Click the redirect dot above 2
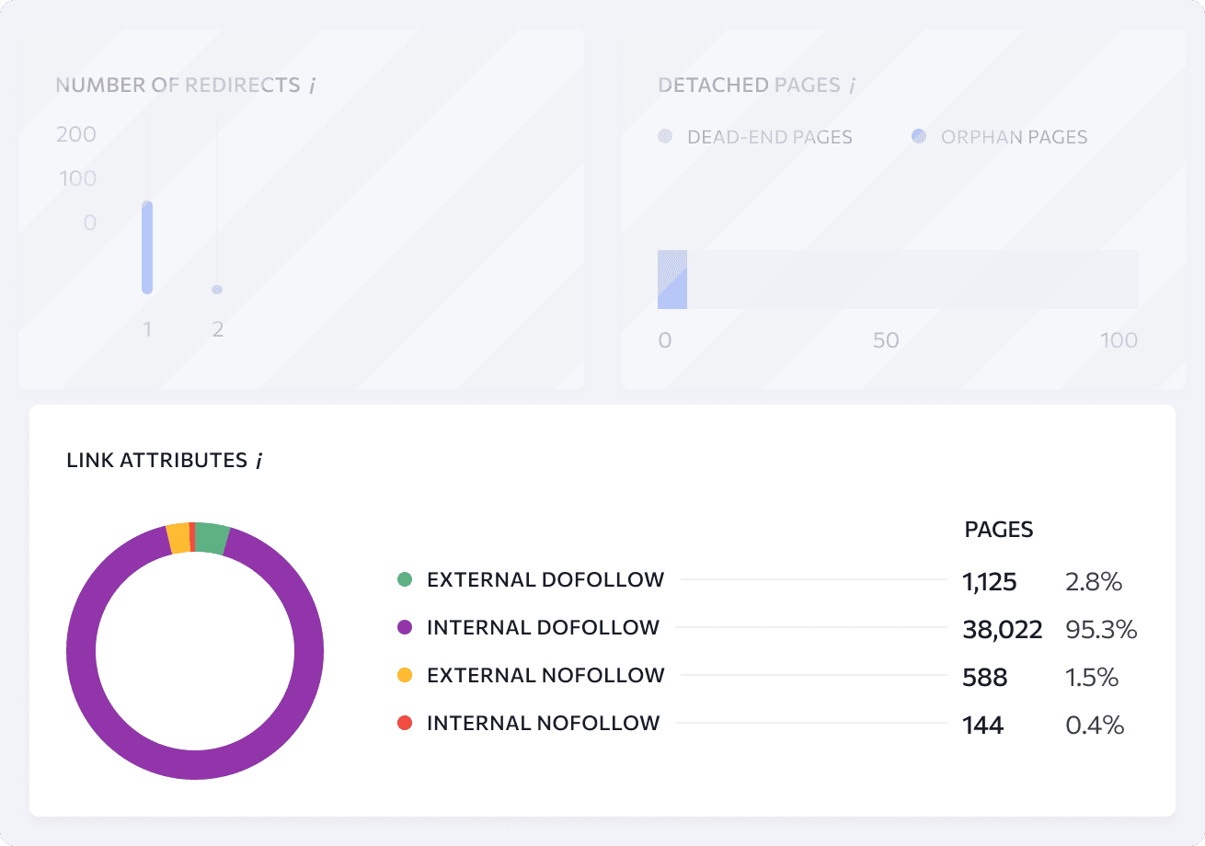1205x846 pixels. tap(217, 290)
